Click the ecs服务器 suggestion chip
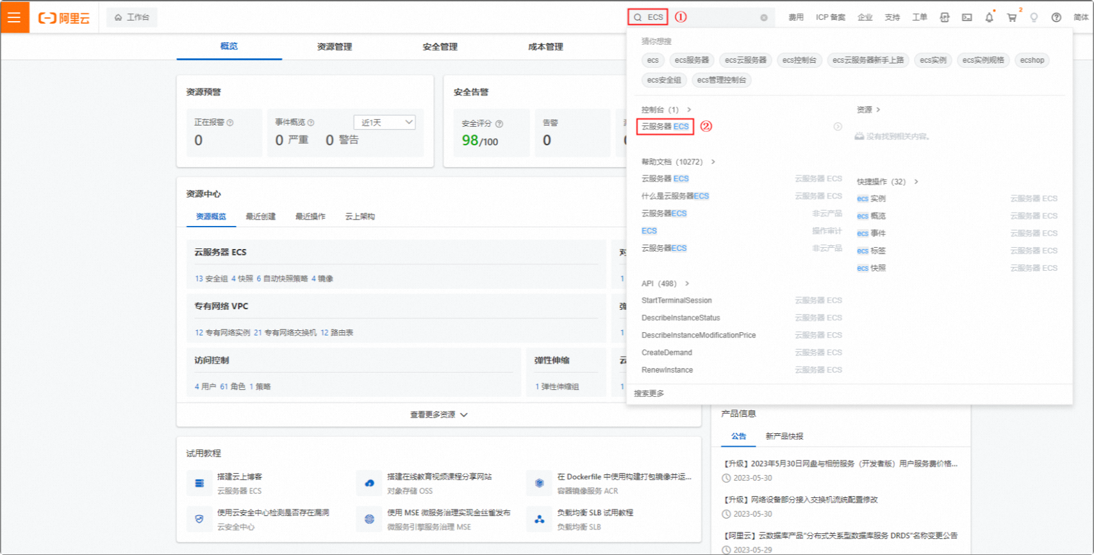Viewport: 1094px width, 555px height. pyautogui.click(x=692, y=60)
